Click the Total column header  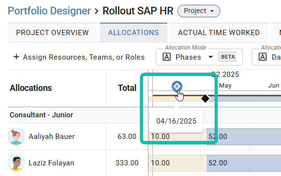(127, 88)
